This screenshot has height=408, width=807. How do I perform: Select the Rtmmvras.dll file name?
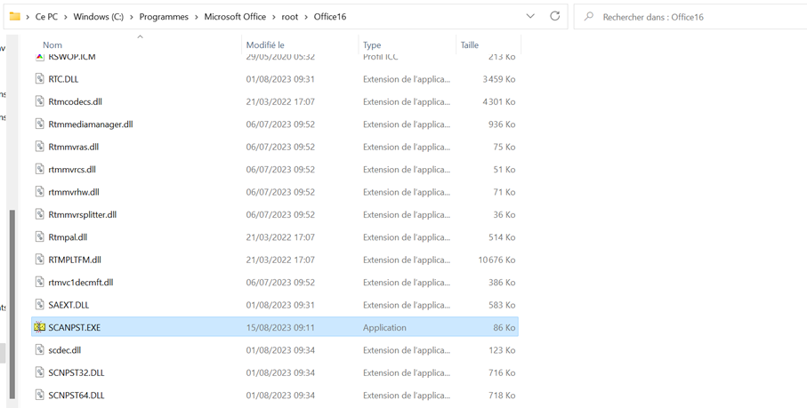coord(74,147)
